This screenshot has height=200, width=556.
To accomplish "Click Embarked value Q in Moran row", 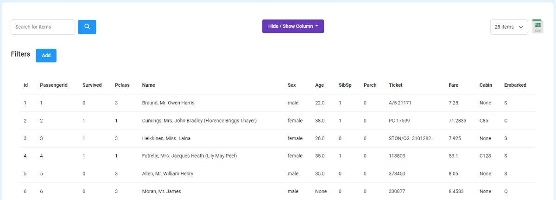I will click(506, 191).
